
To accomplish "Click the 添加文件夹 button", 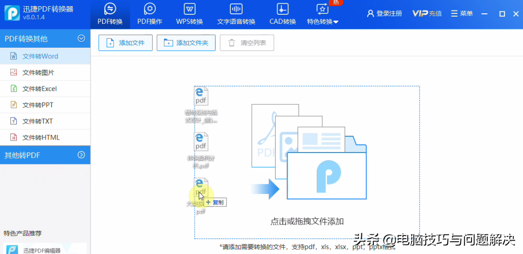I will 186,43.
